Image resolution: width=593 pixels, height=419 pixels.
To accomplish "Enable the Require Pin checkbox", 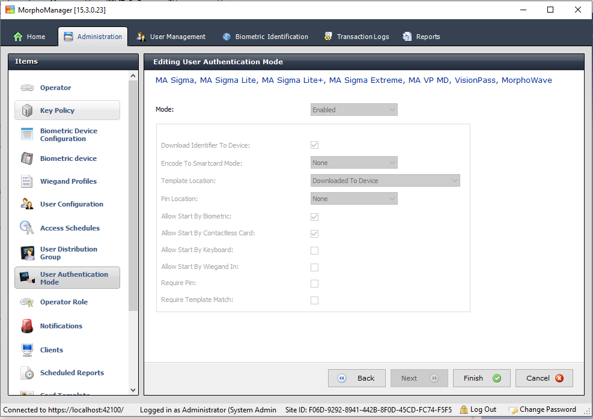I will click(x=314, y=283).
